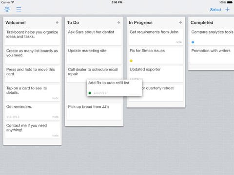Image resolution: width=234 pixels, height=175 pixels.
Task: Click the Completed list title
Action: [202, 22]
